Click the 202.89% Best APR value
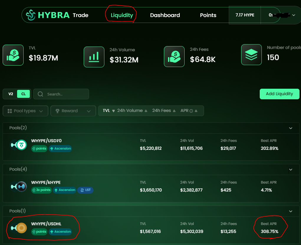This screenshot has height=245, width=301. click(x=269, y=148)
